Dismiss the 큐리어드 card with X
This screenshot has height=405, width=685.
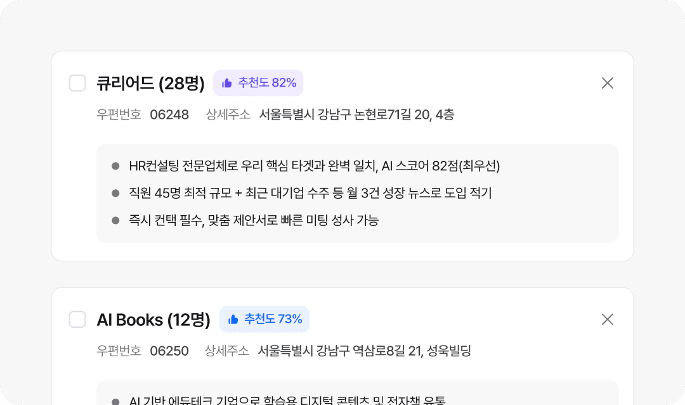(x=607, y=83)
